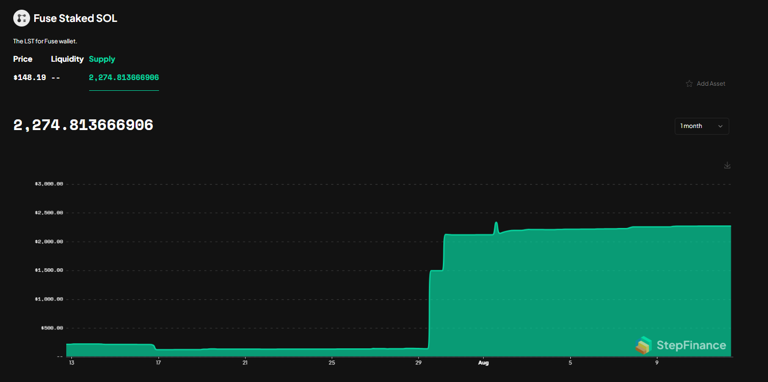Click the $2,500.00 y-axis label
The width and height of the screenshot is (768, 382).
pos(49,213)
